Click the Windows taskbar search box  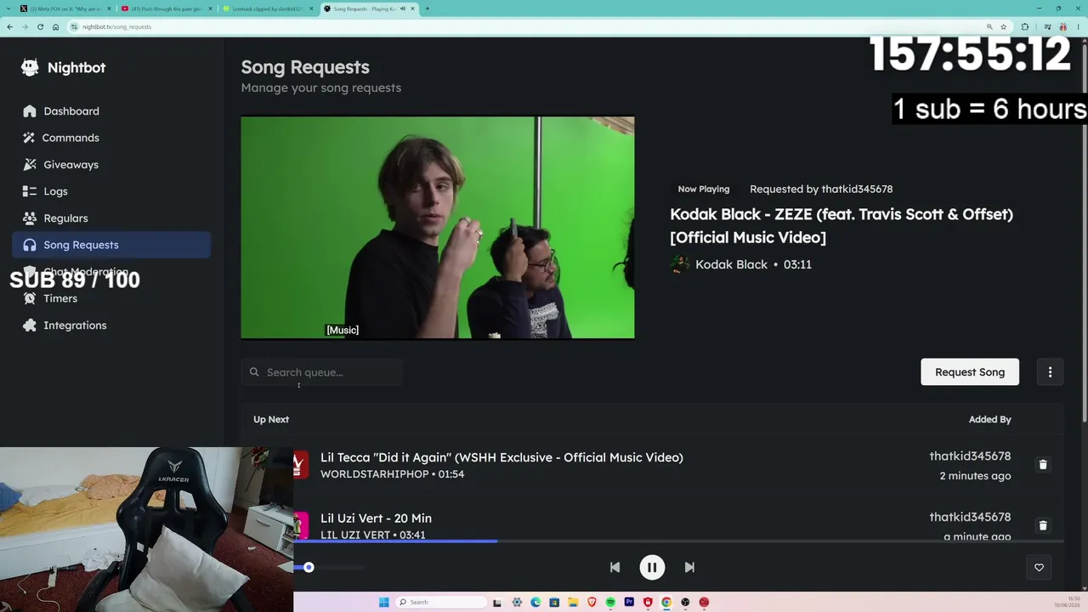441,602
